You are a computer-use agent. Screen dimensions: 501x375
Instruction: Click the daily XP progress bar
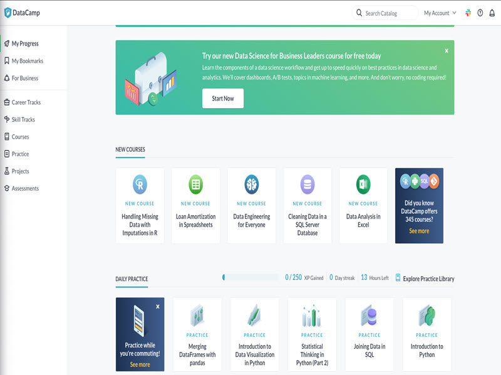[x=251, y=277]
